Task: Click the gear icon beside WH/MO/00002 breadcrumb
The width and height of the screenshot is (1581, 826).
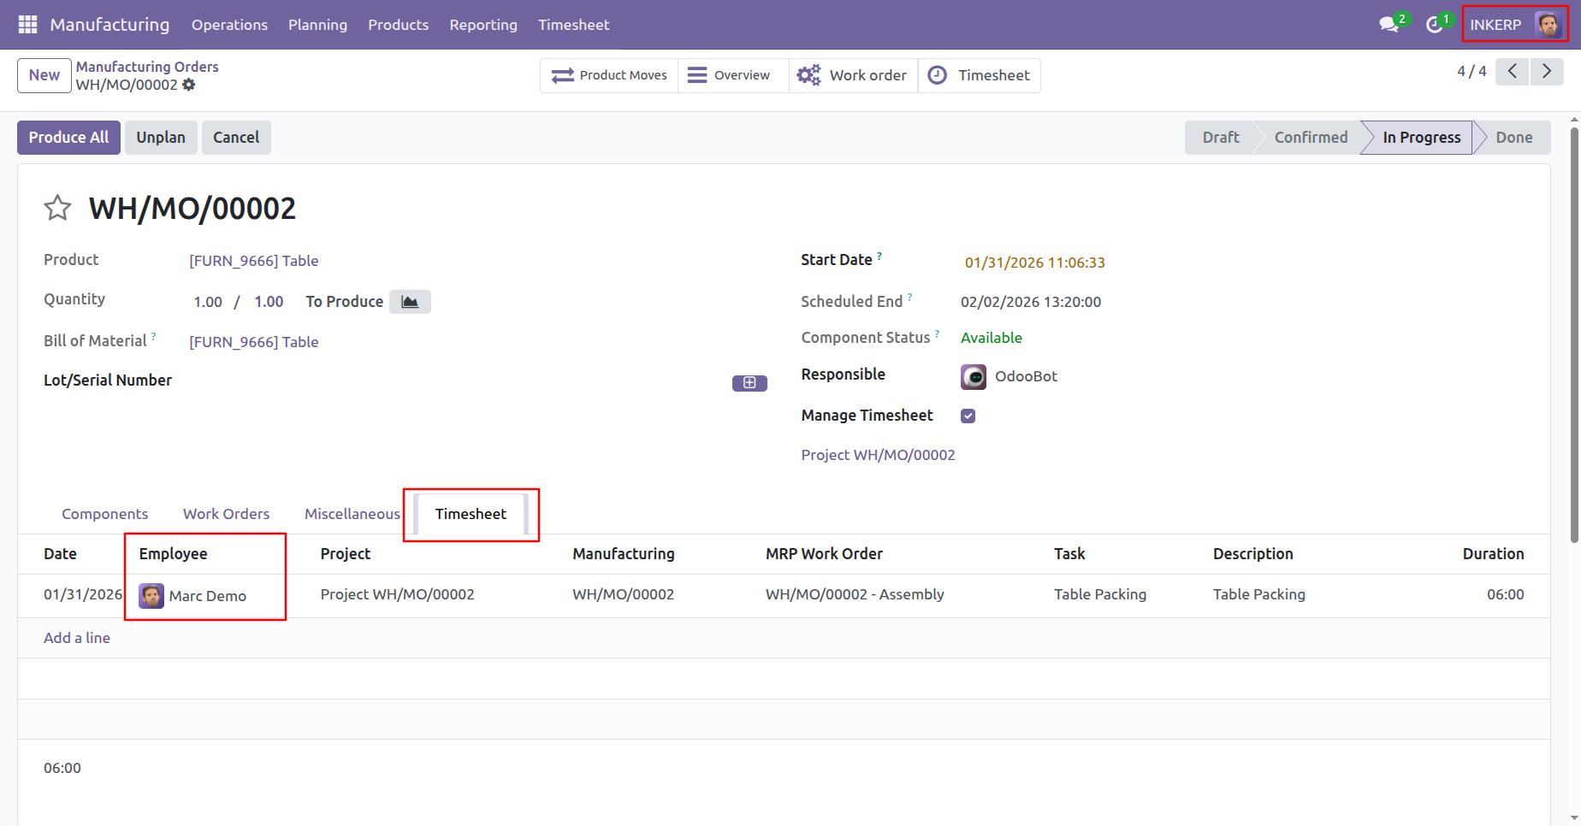Action: [x=189, y=85]
